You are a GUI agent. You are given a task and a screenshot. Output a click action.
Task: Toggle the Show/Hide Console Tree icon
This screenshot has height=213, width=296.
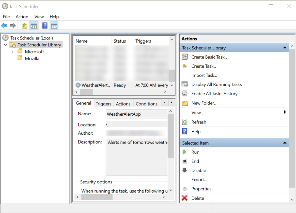coord(34,26)
